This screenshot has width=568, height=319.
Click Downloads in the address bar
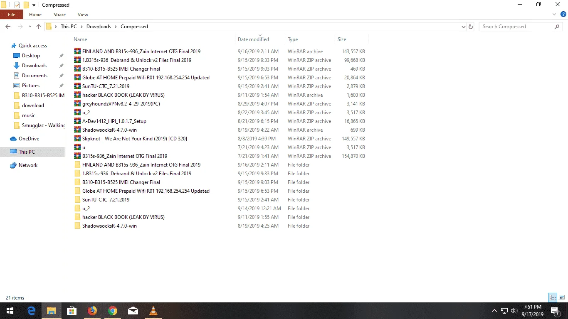(99, 27)
